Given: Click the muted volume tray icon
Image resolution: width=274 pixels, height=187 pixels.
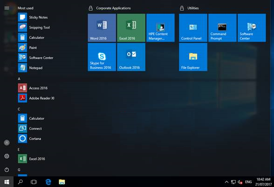Looking at the screenshot, I should click(x=240, y=182).
